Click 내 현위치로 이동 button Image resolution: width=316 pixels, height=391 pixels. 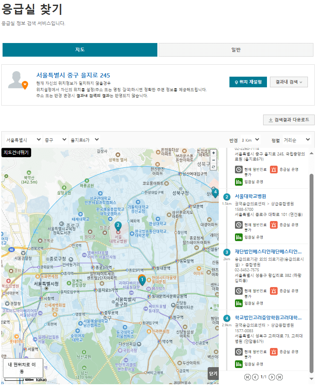[23, 368]
